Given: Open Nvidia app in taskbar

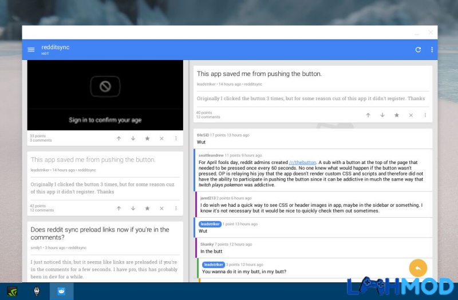Looking at the screenshot, I should [12, 291].
